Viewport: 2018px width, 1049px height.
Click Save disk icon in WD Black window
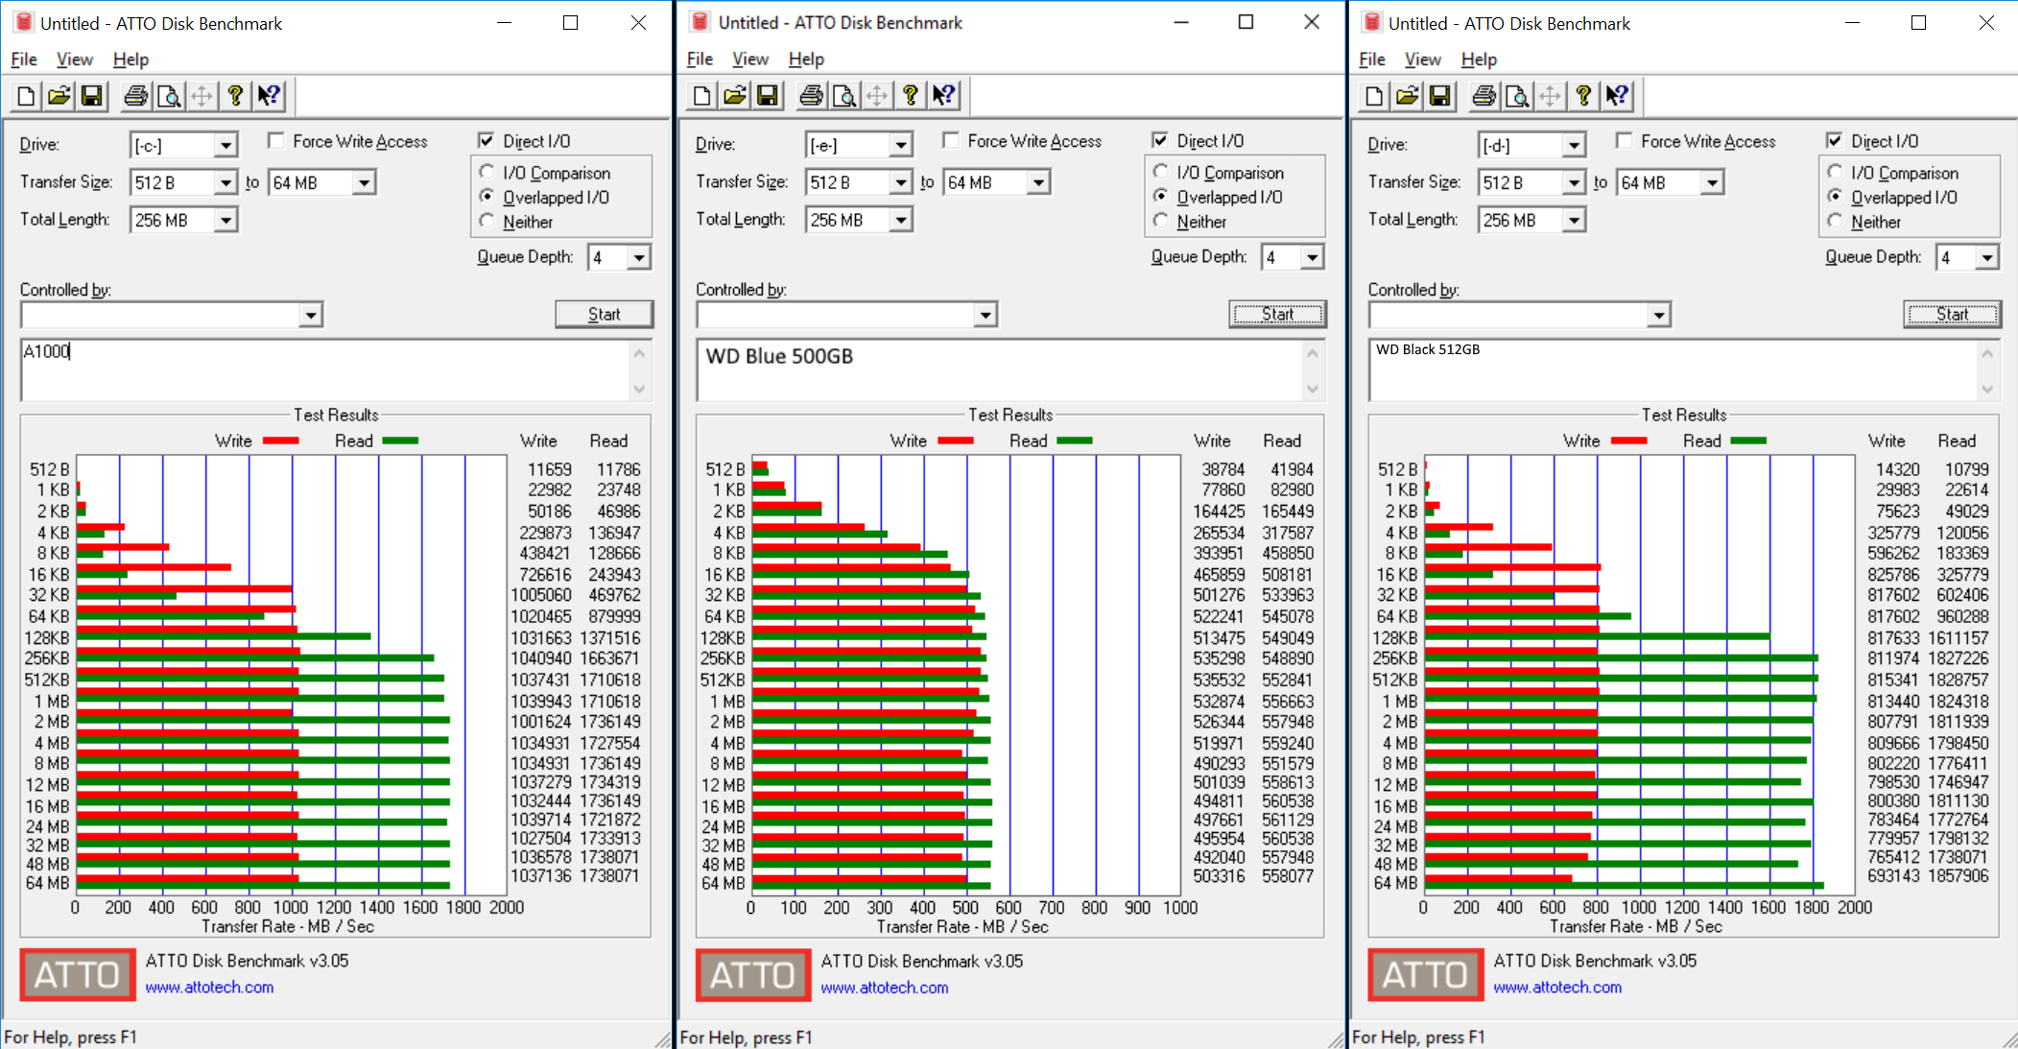pyautogui.click(x=1439, y=96)
